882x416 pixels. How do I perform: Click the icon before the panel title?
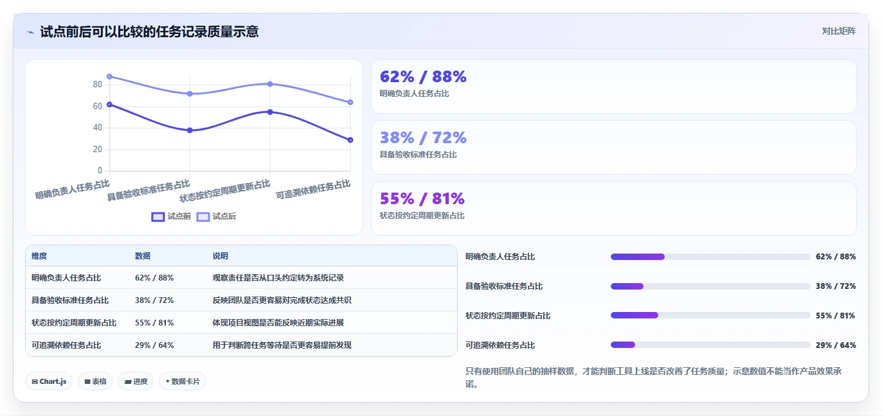pyautogui.click(x=30, y=32)
